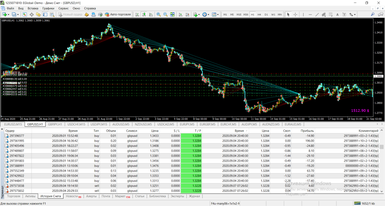Zoom in on the chart
The width and height of the screenshot is (385, 206).
click(x=158, y=14)
